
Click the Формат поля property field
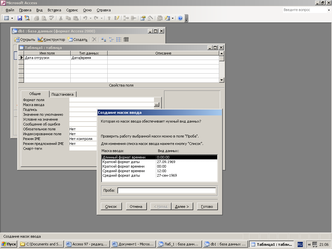click(x=112, y=100)
